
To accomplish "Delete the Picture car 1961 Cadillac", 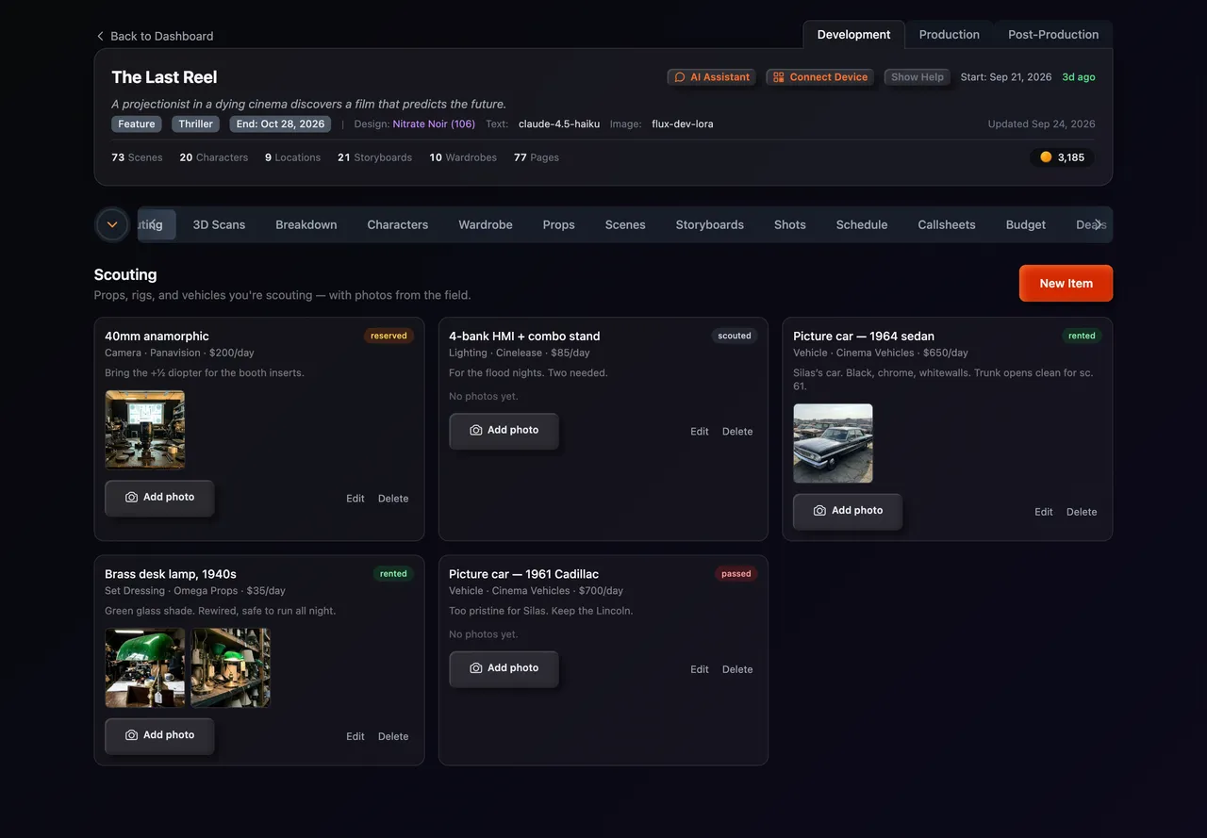I will pyautogui.click(x=737, y=670).
